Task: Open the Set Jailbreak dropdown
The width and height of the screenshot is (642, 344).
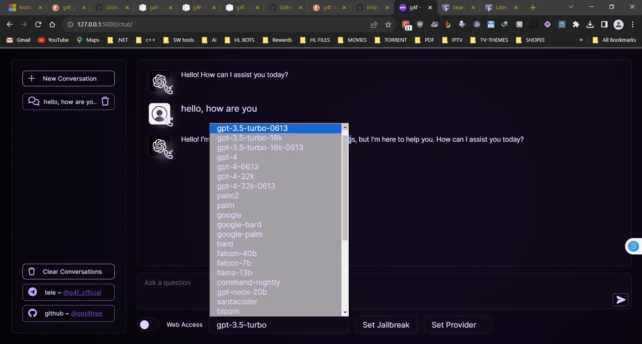Action: point(386,325)
